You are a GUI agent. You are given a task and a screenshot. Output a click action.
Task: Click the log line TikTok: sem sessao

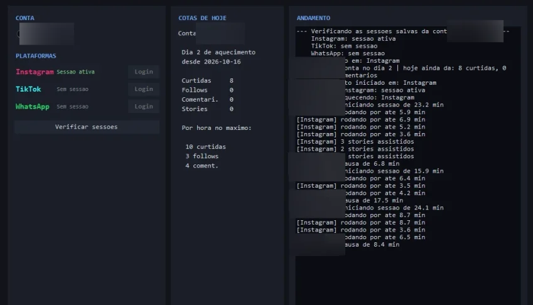(344, 46)
